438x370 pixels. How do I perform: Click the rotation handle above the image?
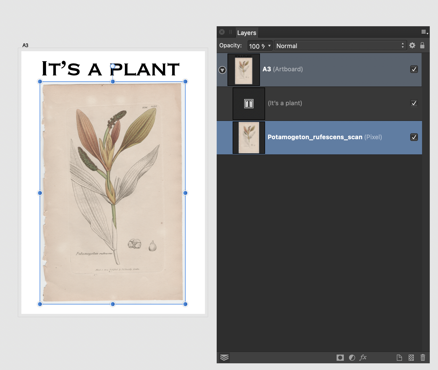click(x=113, y=66)
